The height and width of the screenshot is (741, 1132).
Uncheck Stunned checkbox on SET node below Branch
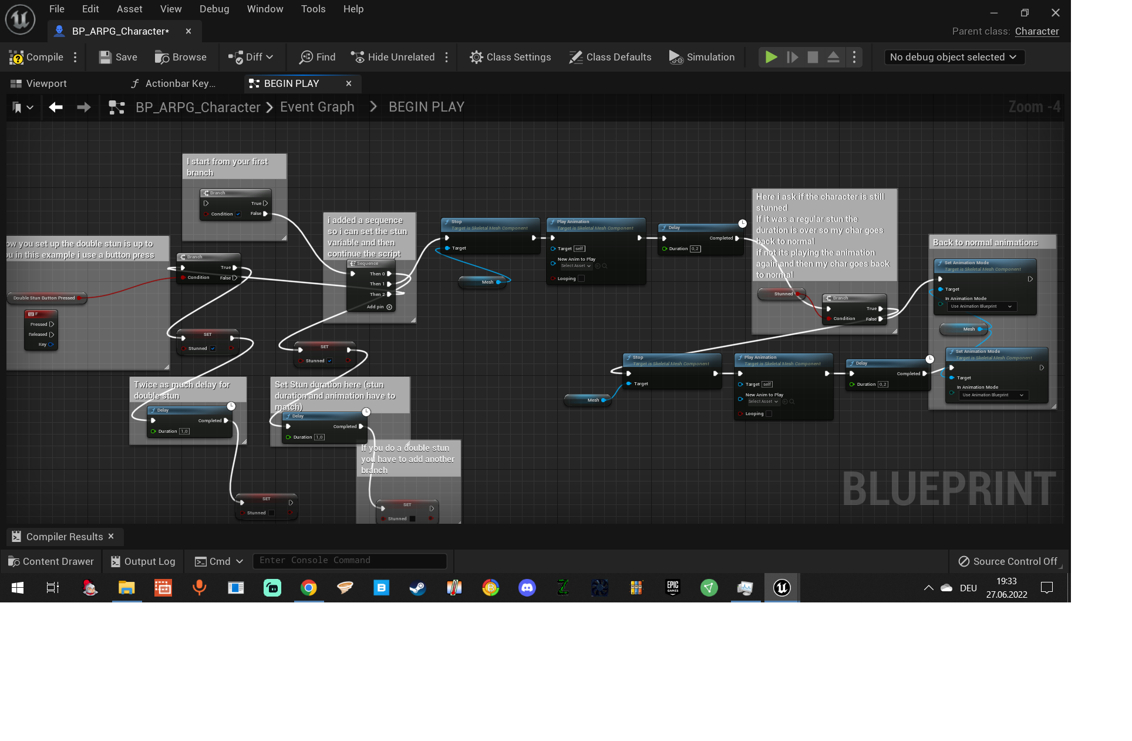[213, 348]
